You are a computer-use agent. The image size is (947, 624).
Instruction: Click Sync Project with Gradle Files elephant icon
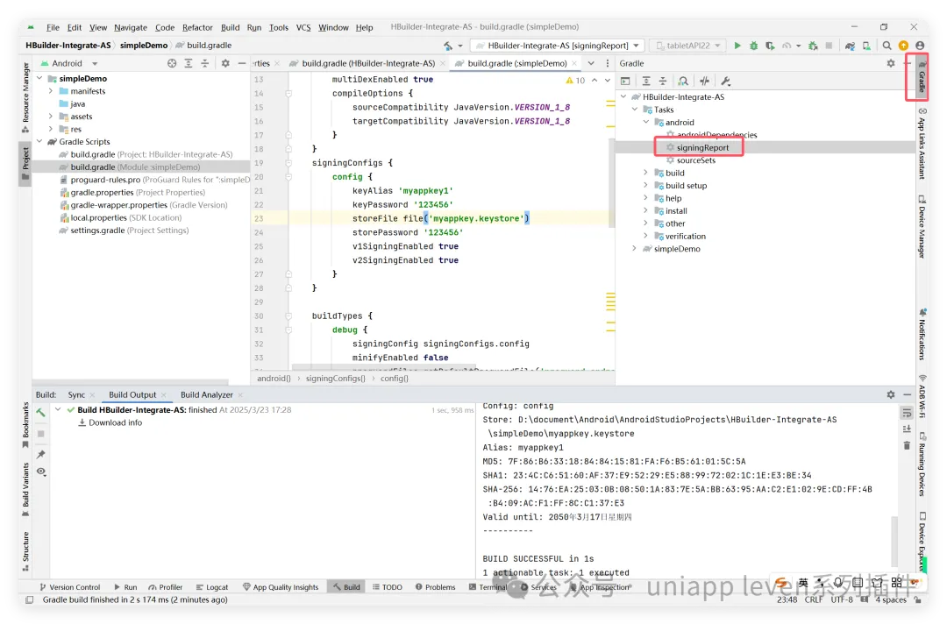click(x=850, y=46)
